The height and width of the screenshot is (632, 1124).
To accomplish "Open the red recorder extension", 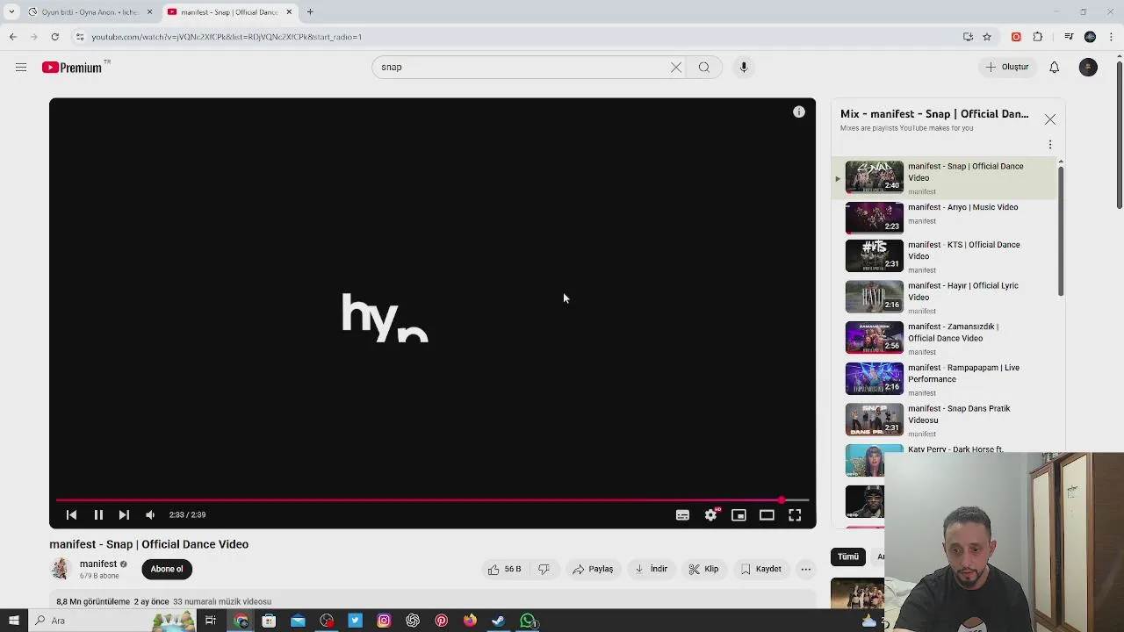I will click(1016, 37).
